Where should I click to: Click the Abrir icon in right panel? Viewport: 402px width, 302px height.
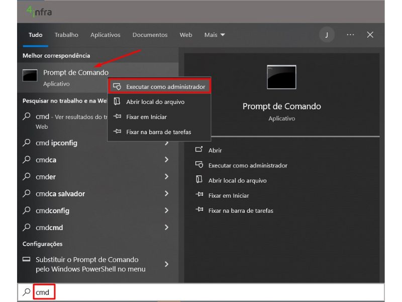[x=199, y=150]
